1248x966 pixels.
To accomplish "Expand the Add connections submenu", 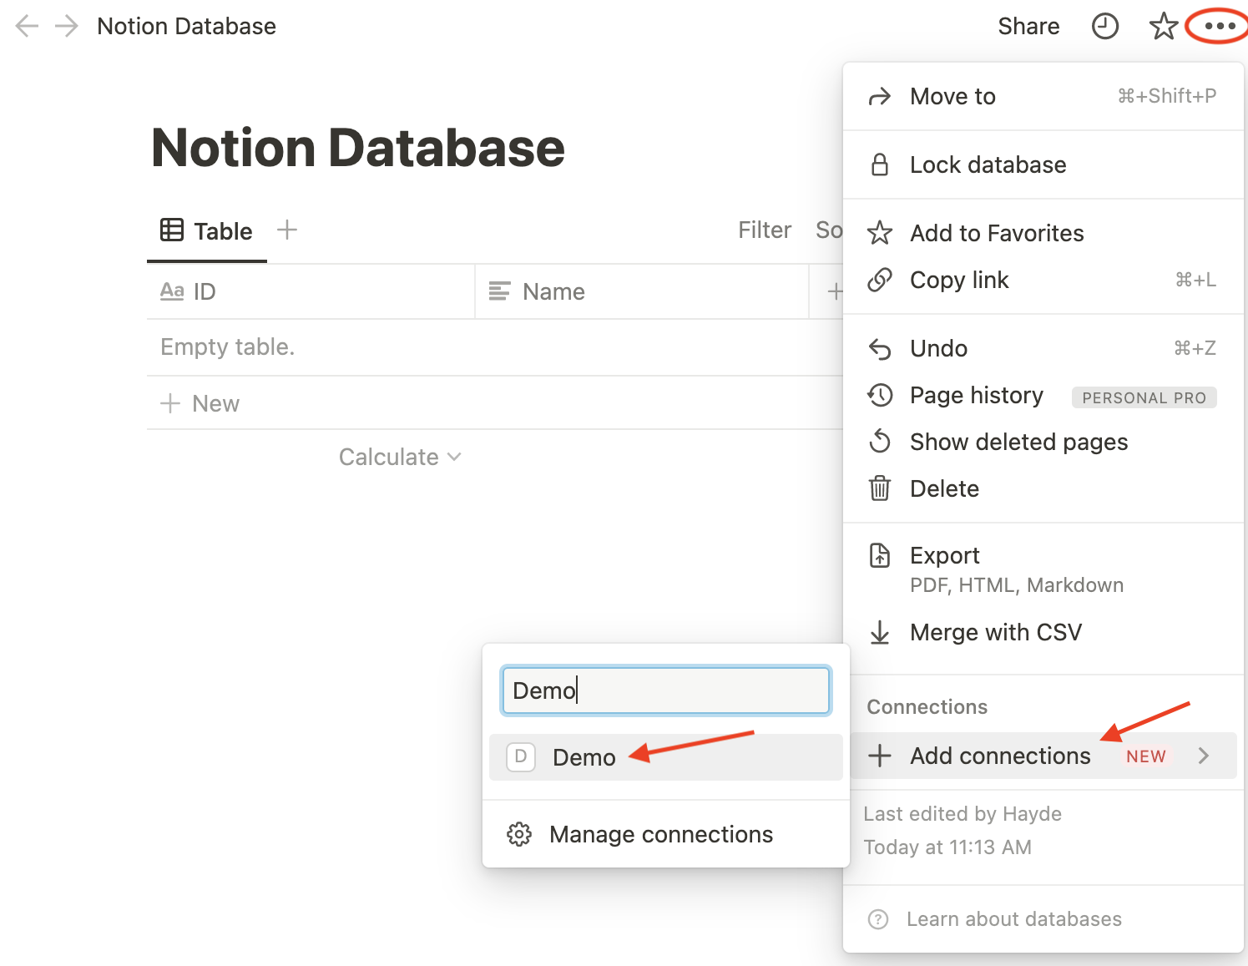I will tap(1043, 756).
